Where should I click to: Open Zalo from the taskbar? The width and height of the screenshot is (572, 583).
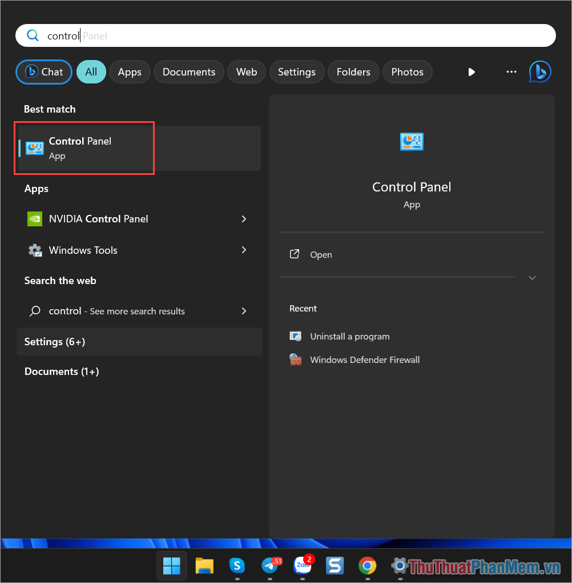(x=302, y=566)
